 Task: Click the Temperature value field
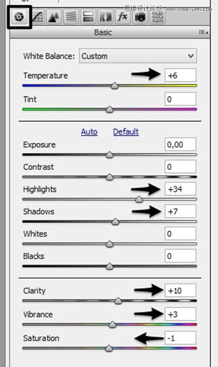(x=180, y=76)
